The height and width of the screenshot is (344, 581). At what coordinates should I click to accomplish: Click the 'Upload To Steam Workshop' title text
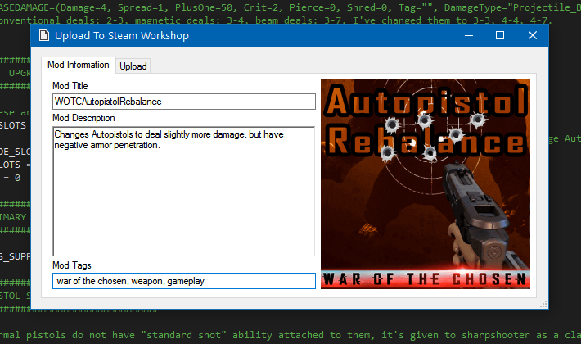(122, 35)
